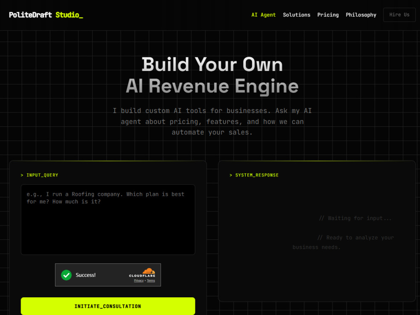The image size is (420, 315).
Task: Click the PoliteDraft Studio_ logo
Action: [46, 15]
